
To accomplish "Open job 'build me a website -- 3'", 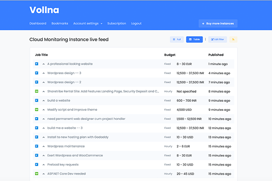I will coord(65,128).
